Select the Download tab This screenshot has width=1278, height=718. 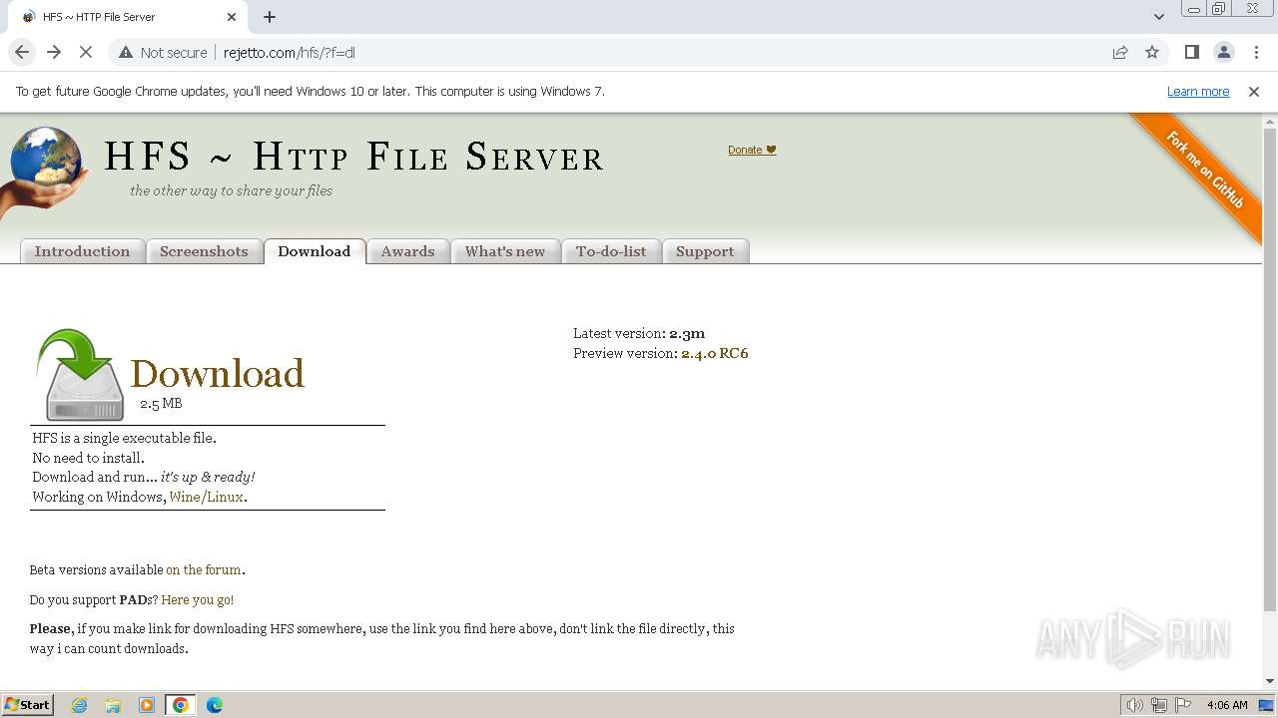[x=315, y=251]
